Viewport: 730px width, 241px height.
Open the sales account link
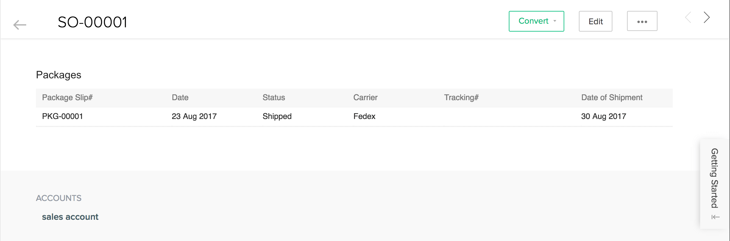tap(70, 217)
